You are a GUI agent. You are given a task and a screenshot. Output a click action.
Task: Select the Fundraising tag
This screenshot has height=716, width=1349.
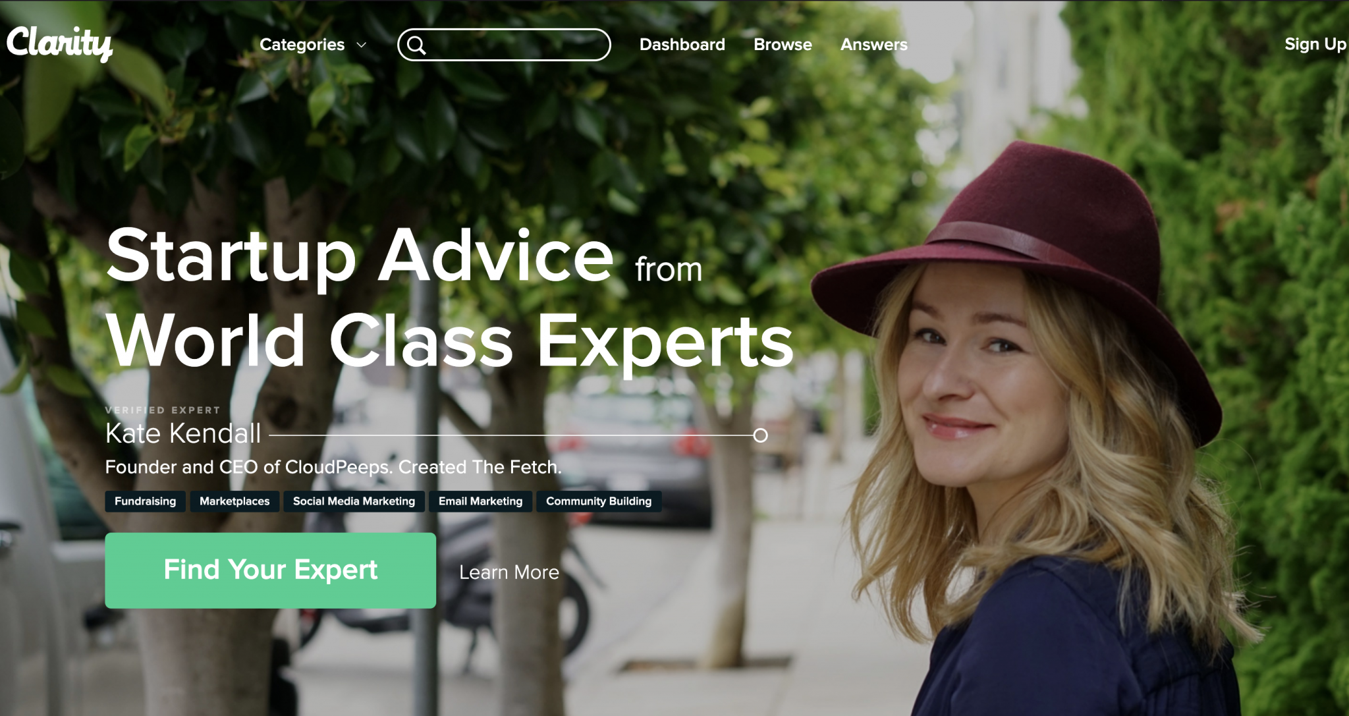(x=146, y=501)
